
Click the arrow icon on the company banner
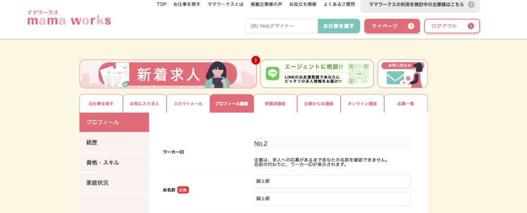point(471,4)
